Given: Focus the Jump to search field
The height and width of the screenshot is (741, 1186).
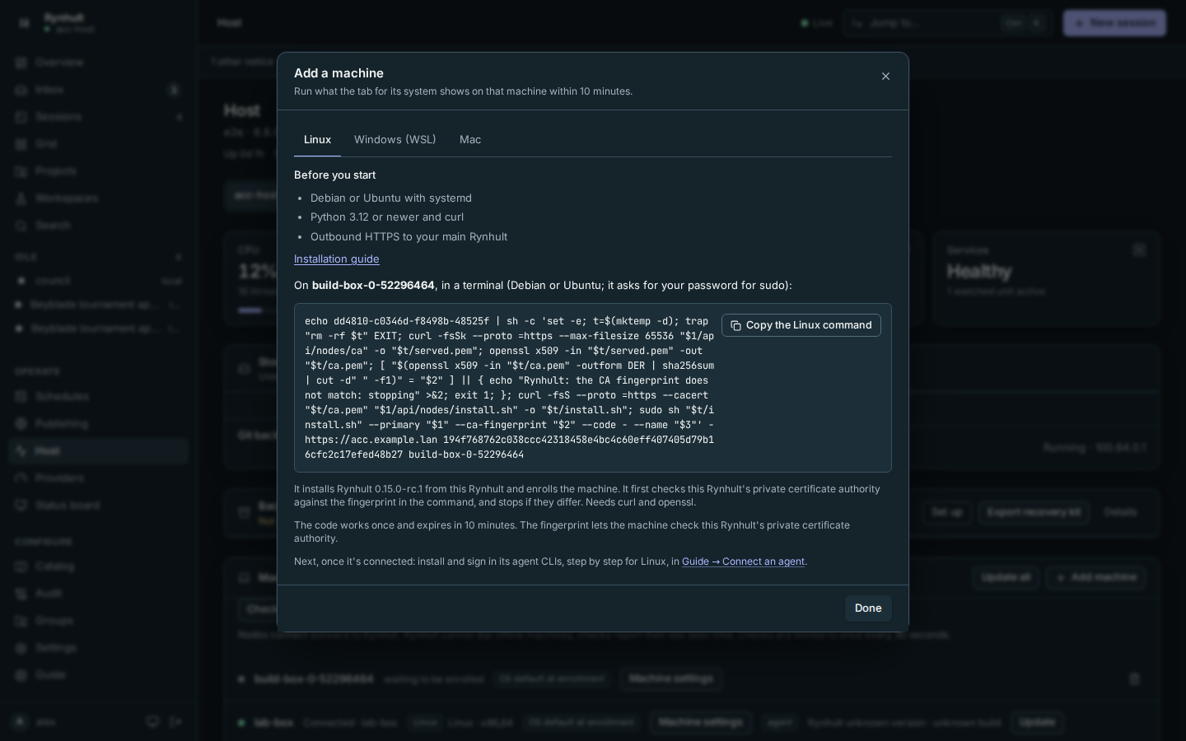Looking at the screenshot, I should tap(947, 23).
